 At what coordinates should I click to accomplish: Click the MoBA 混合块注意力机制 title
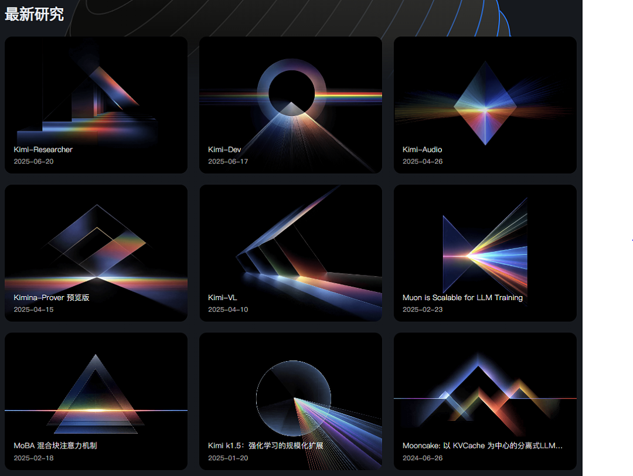55,446
